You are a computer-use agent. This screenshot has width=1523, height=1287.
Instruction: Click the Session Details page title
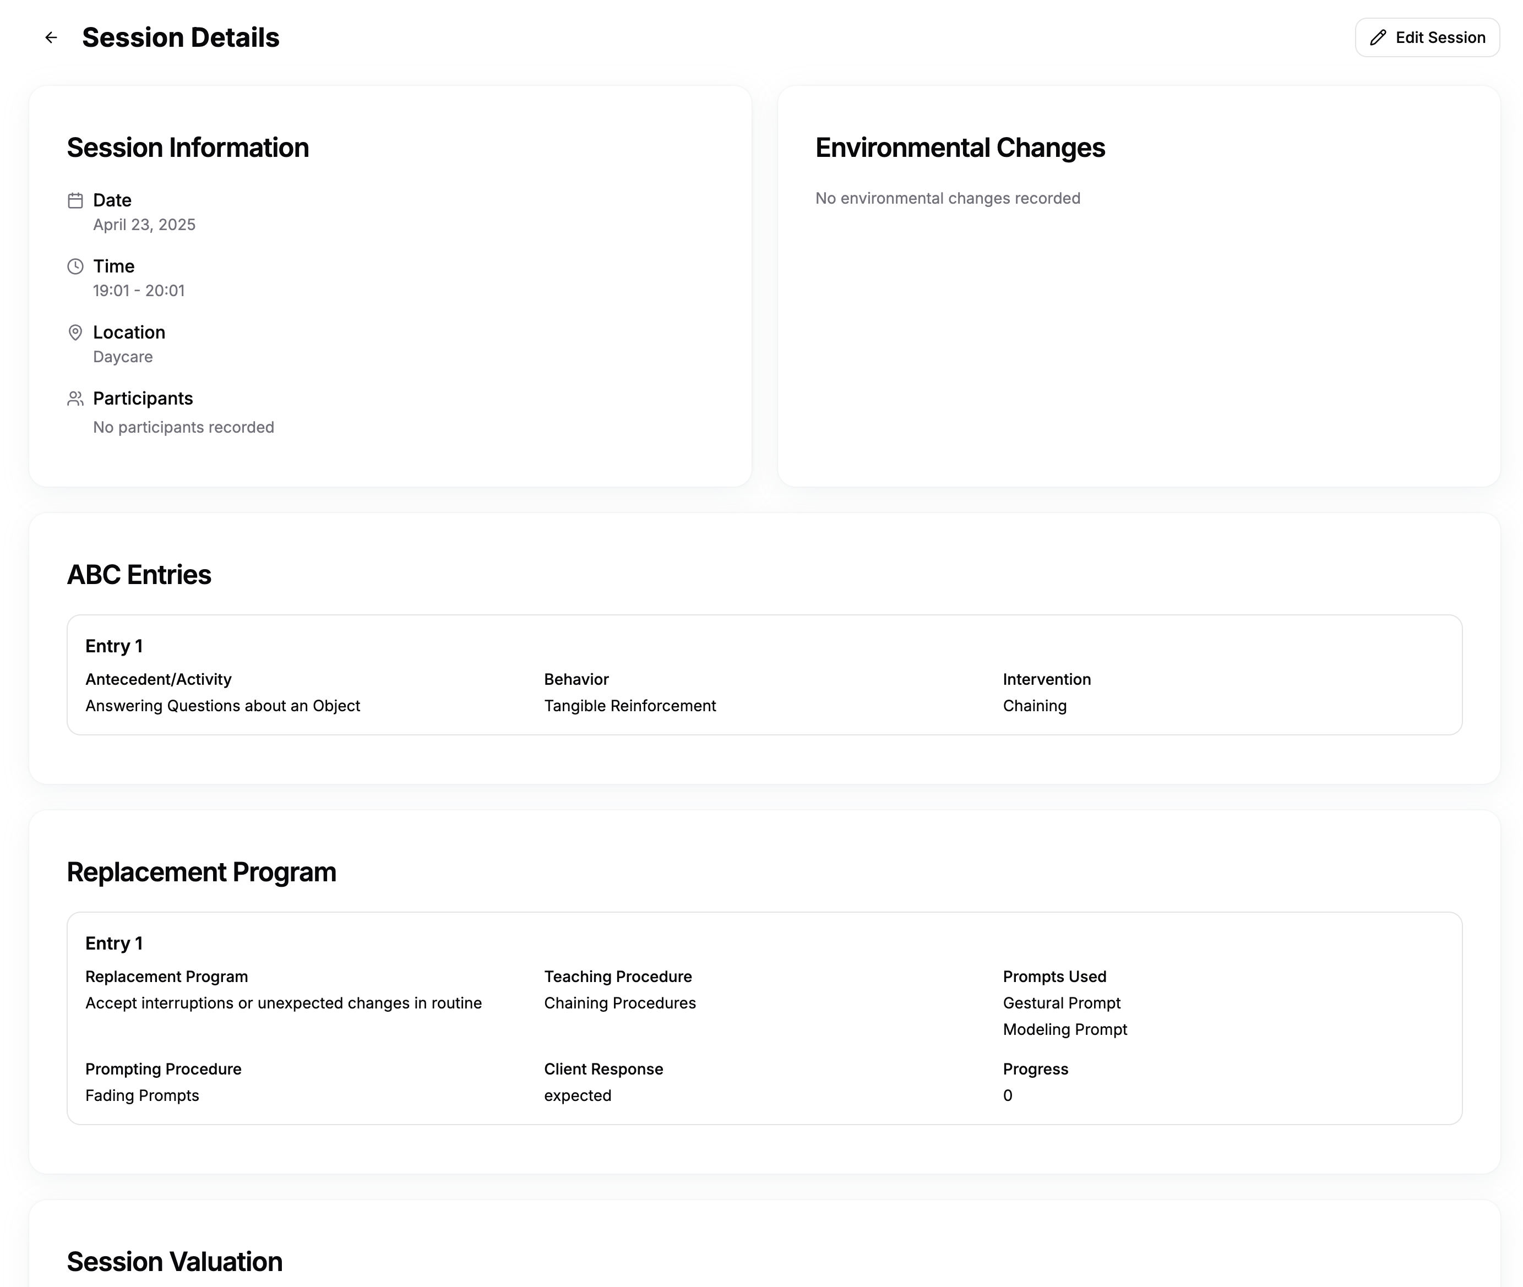tap(180, 37)
